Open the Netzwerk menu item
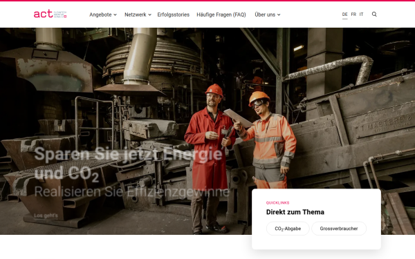 (136, 15)
